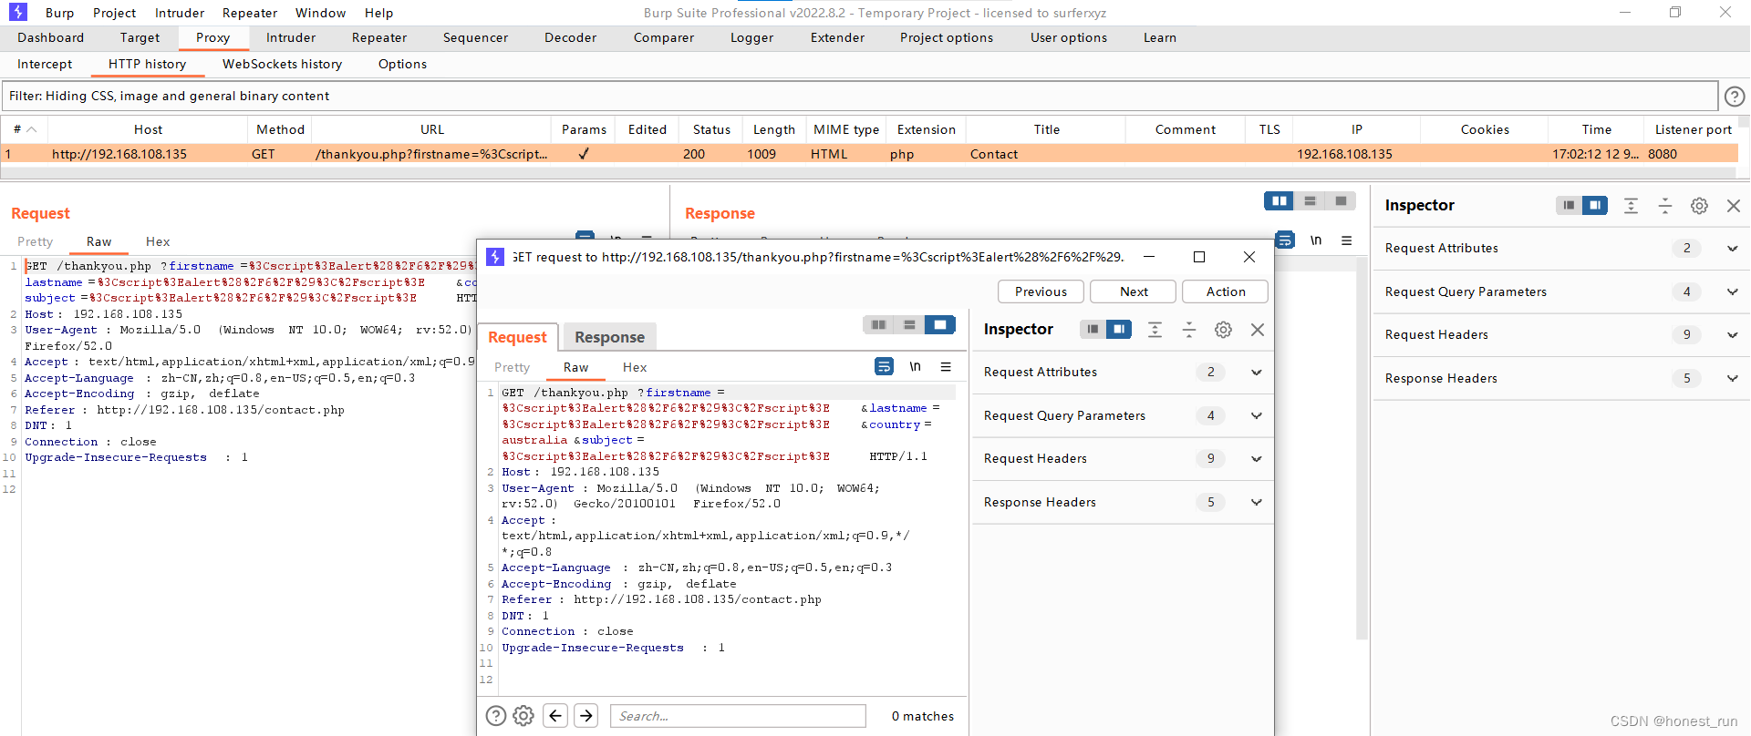Image resolution: width=1751 pixels, height=736 pixels.
Task: Open the main Response pane hamburger menu
Action: [1346, 240]
